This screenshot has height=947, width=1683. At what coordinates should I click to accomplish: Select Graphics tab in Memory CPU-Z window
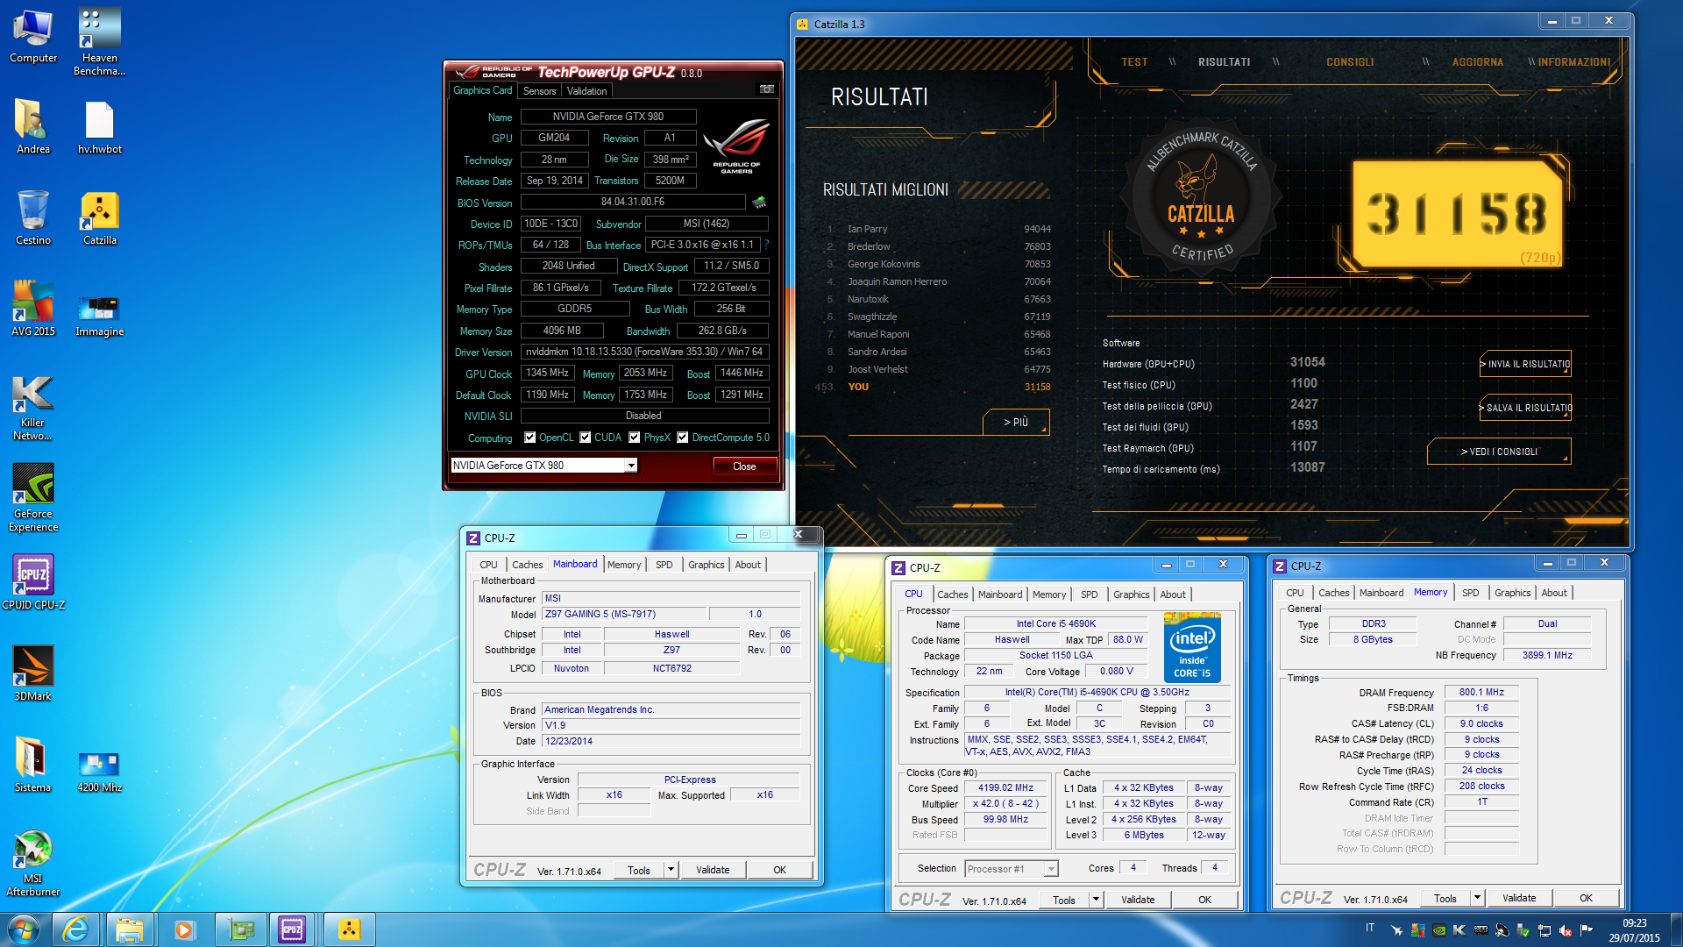coord(1513,593)
